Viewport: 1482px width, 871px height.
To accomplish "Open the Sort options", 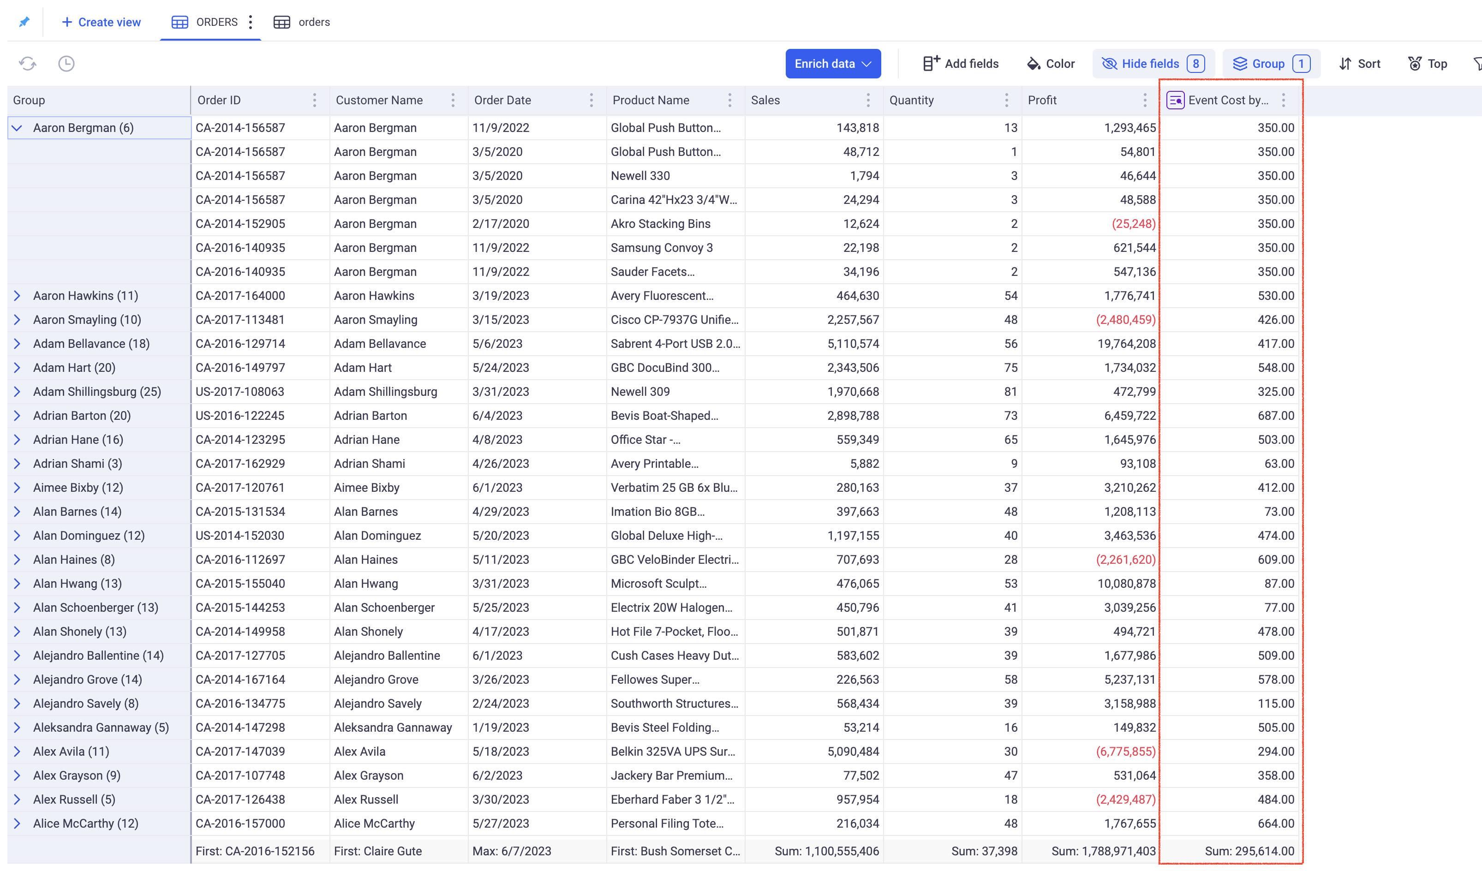I will tap(1359, 64).
